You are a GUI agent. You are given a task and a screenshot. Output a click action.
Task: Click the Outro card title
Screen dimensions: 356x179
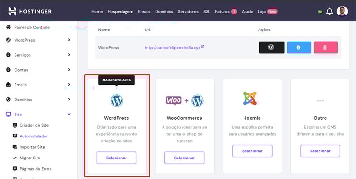click(320, 118)
